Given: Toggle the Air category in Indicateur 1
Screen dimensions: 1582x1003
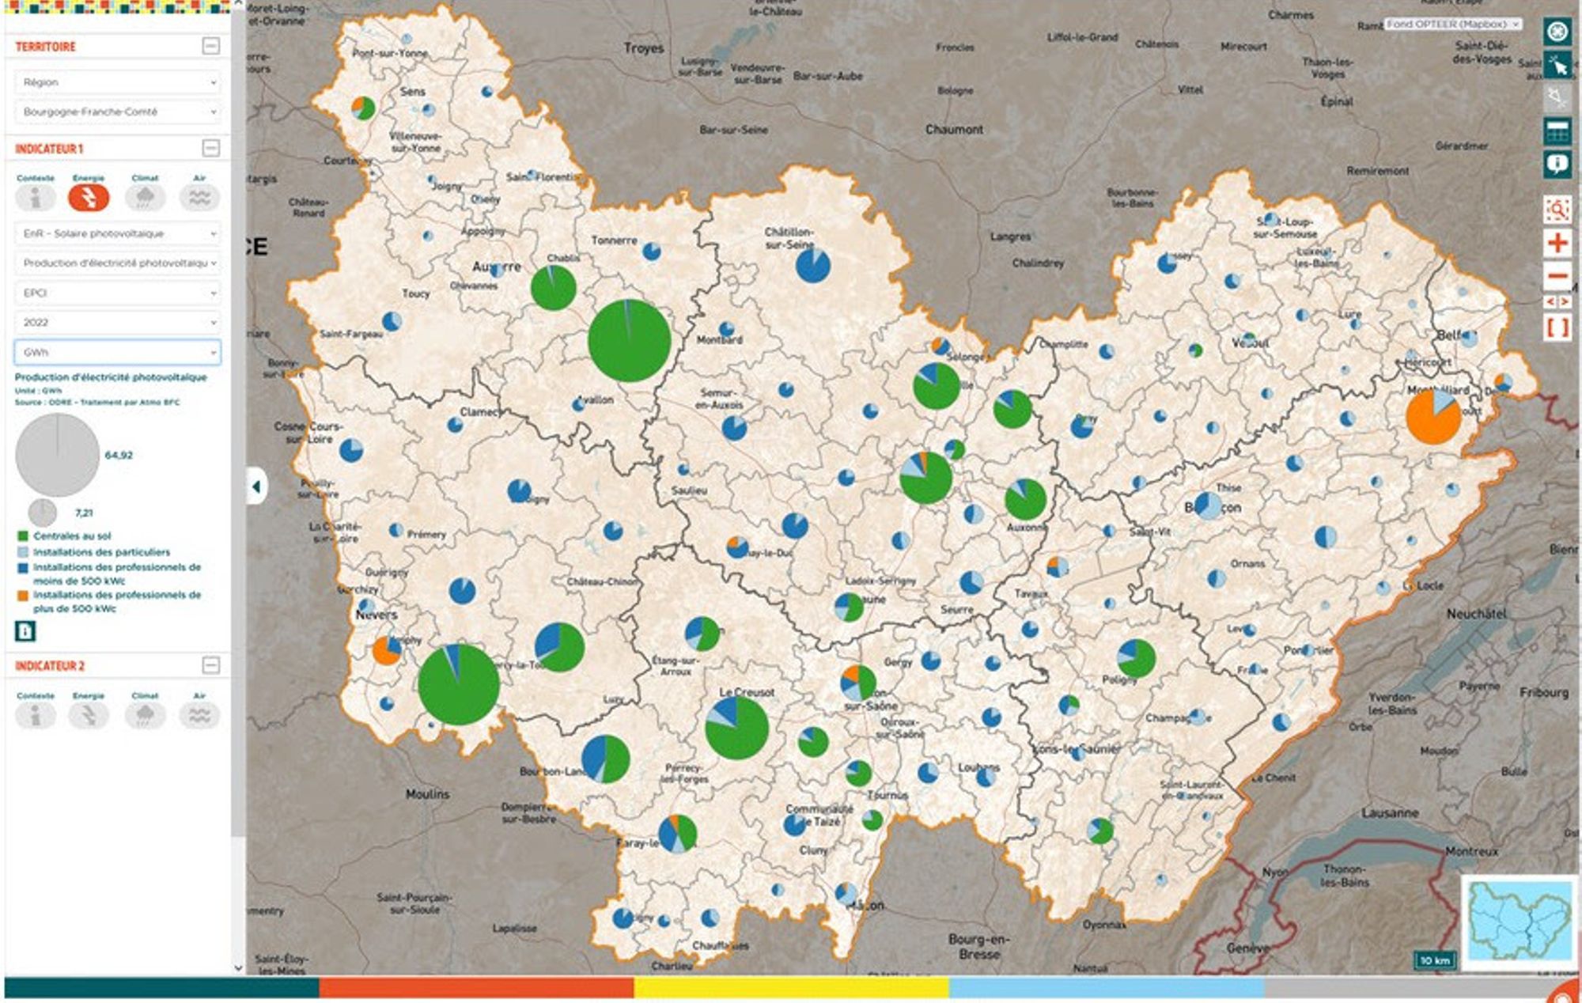Looking at the screenshot, I should [x=199, y=197].
